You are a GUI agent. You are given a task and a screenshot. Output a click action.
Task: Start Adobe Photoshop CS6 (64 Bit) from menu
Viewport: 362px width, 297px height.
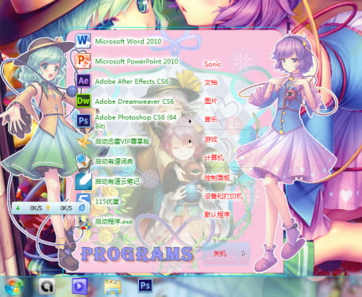127,121
